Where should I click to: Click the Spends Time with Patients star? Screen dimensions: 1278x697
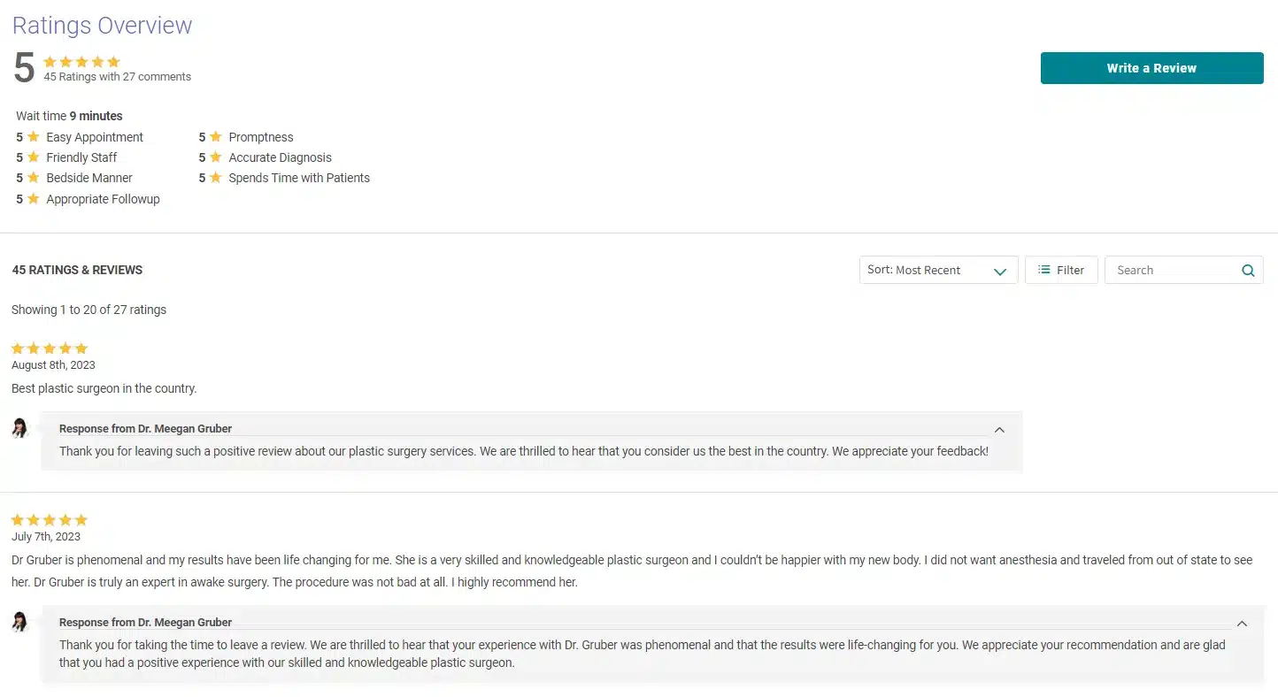[216, 178]
